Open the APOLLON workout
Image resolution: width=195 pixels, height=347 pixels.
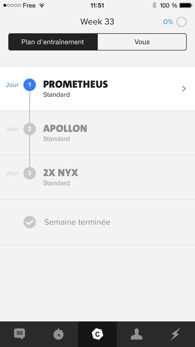coord(65,129)
